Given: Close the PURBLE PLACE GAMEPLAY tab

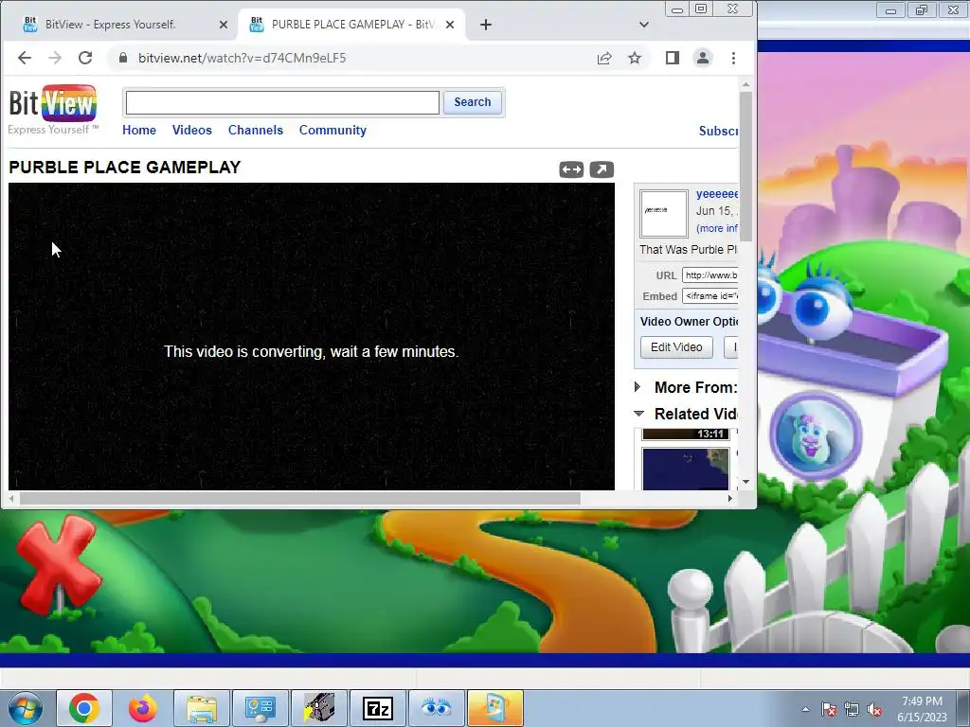Looking at the screenshot, I should 450,25.
